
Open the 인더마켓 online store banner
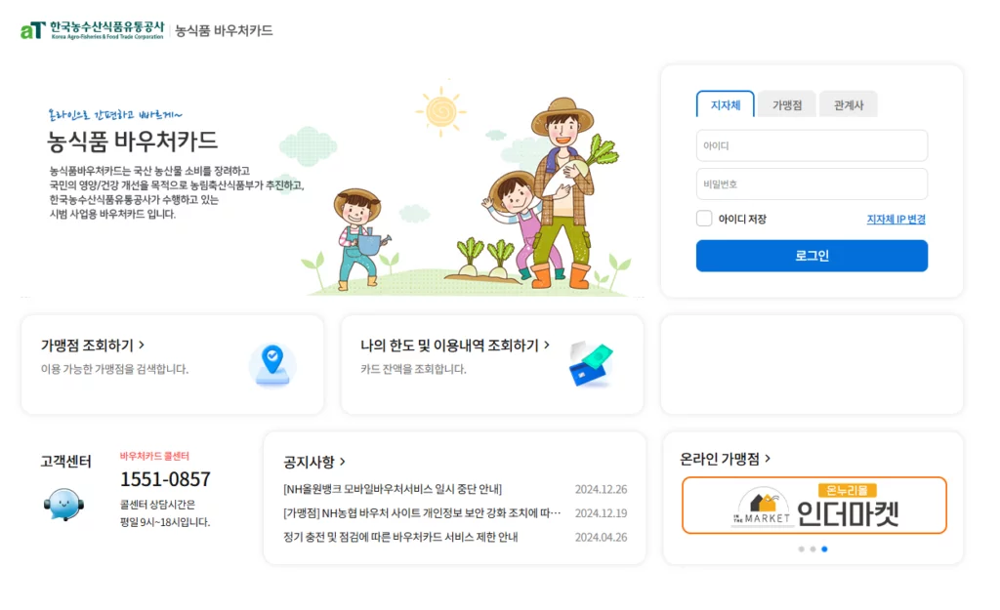[813, 506]
